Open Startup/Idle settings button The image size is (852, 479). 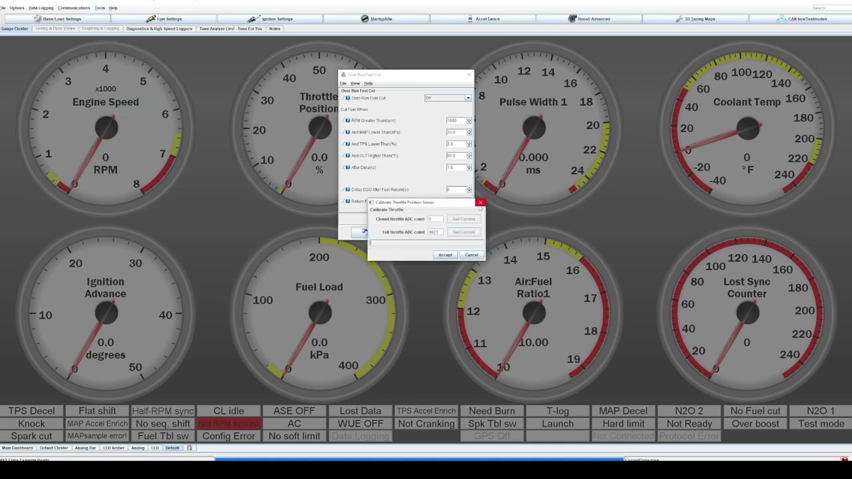pos(377,19)
